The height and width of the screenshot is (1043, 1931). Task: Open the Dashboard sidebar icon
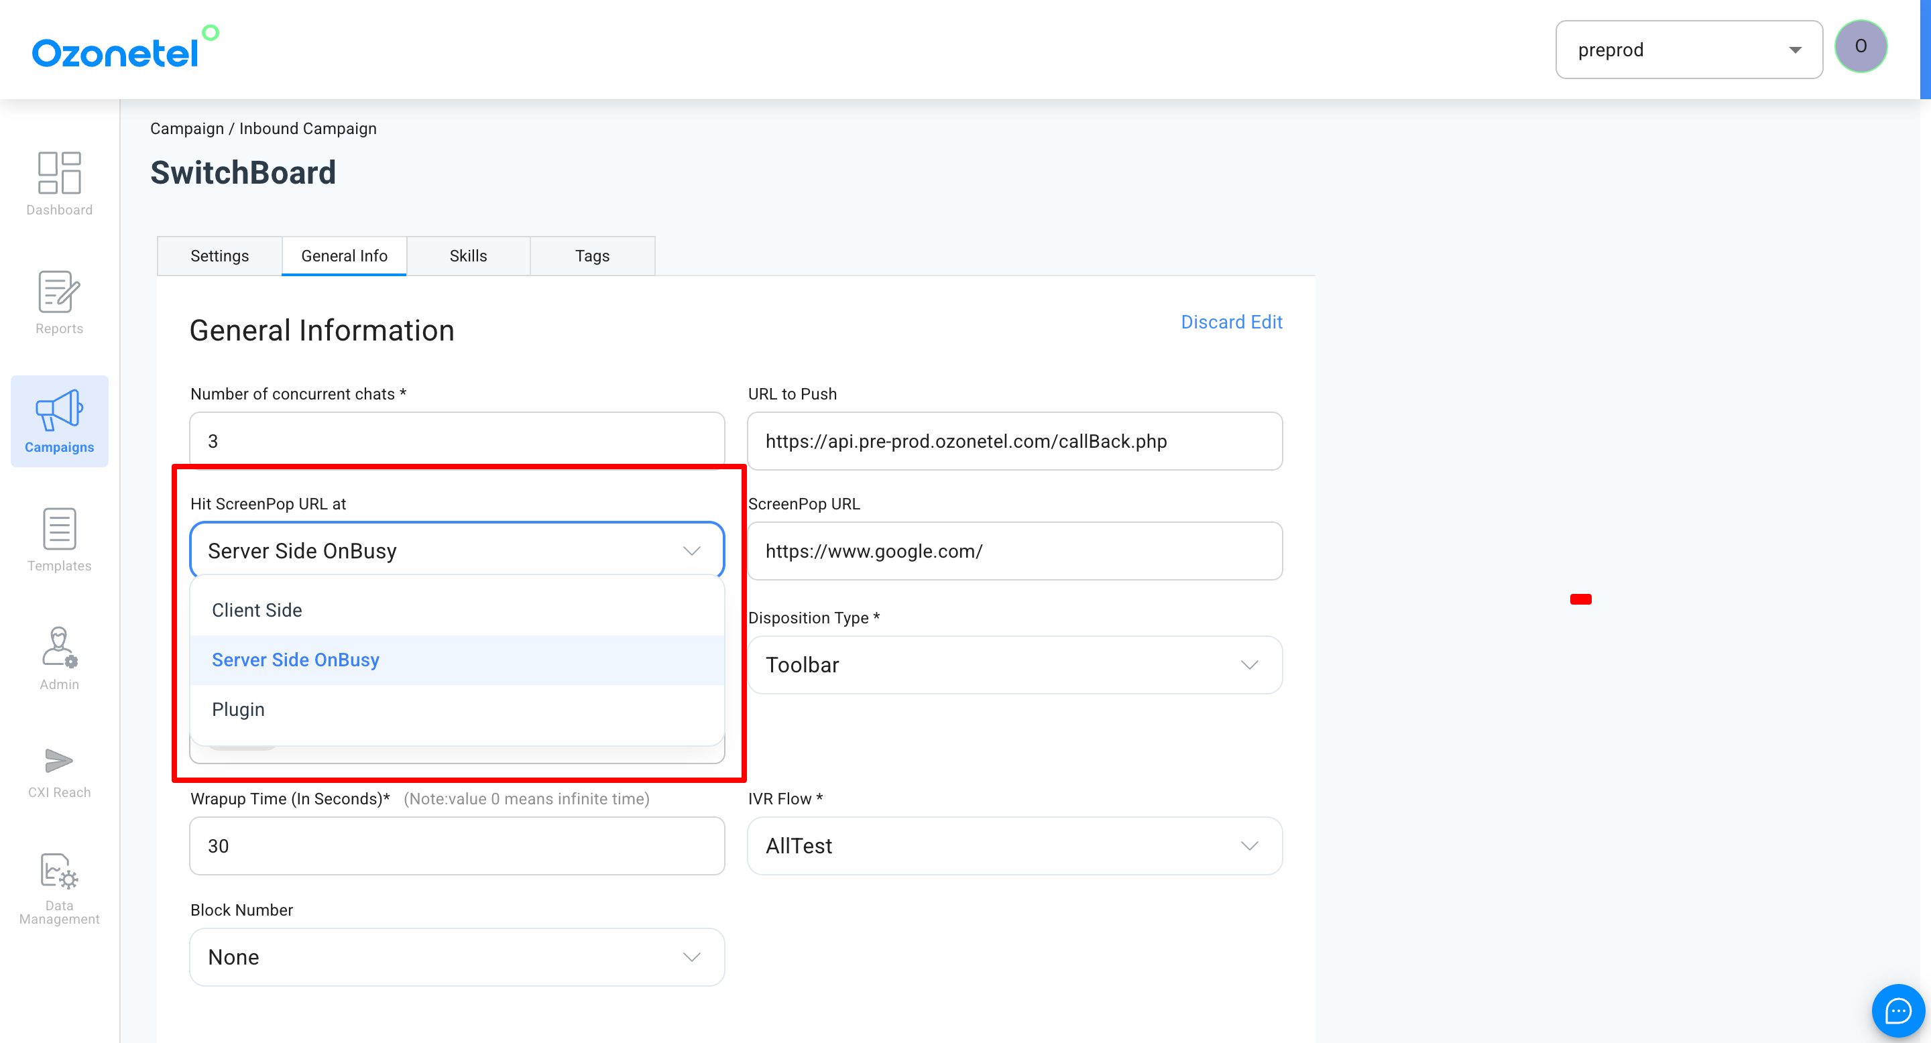click(x=59, y=173)
